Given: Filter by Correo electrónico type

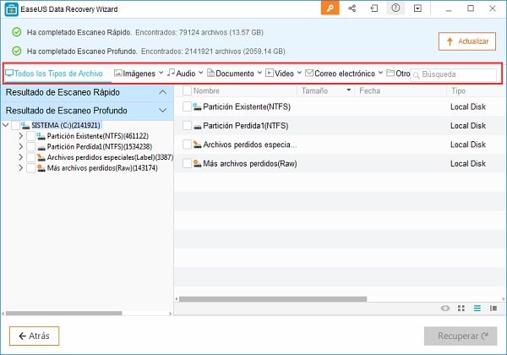Looking at the screenshot, I should (340, 74).
